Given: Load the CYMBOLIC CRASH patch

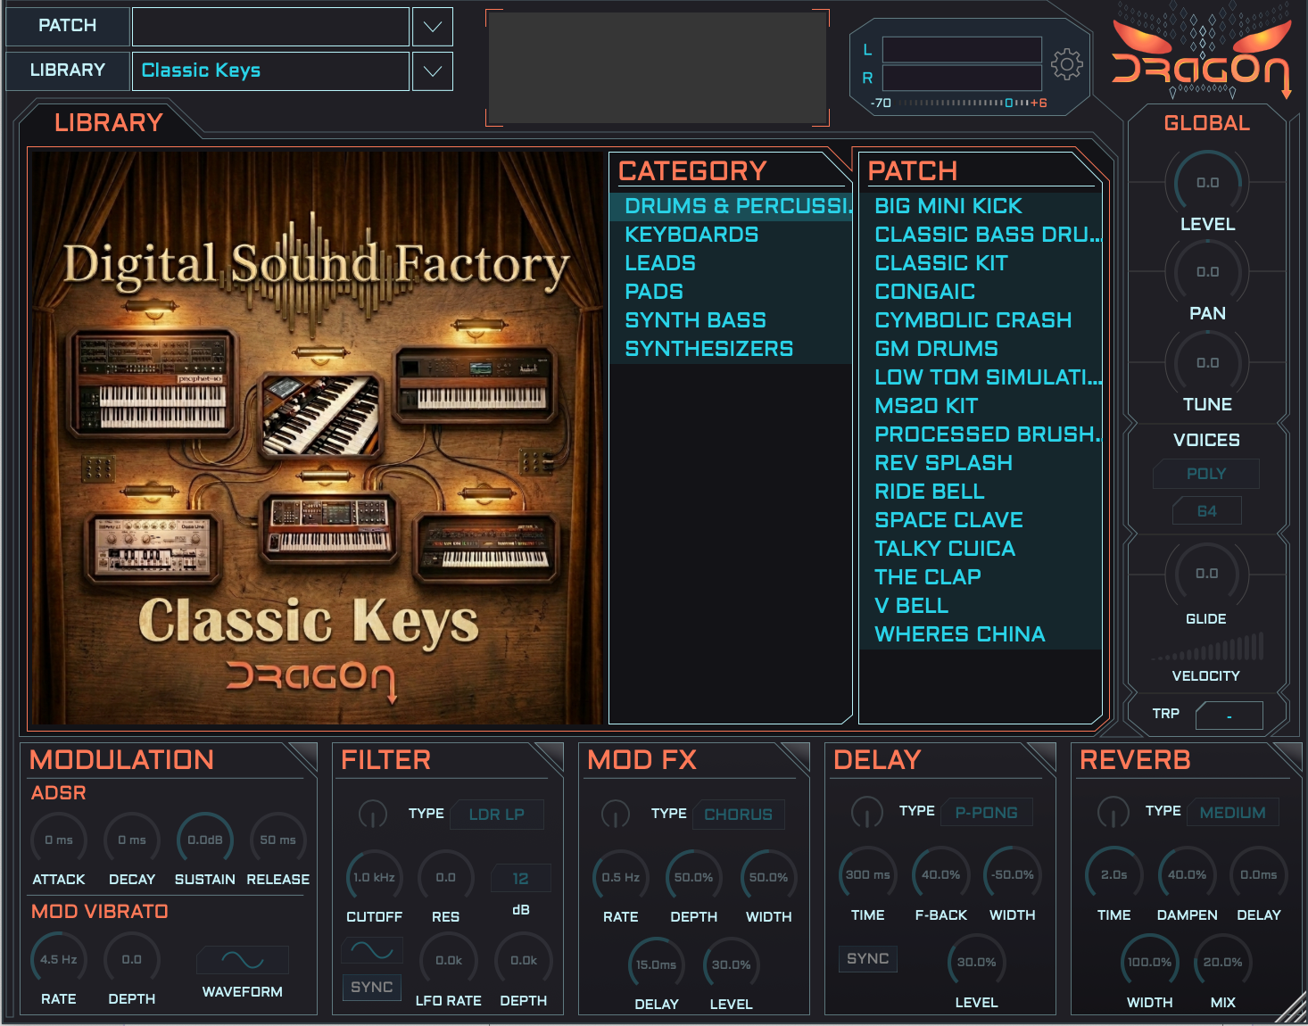Looking at the screenshot, I should (x=981, y=320).
